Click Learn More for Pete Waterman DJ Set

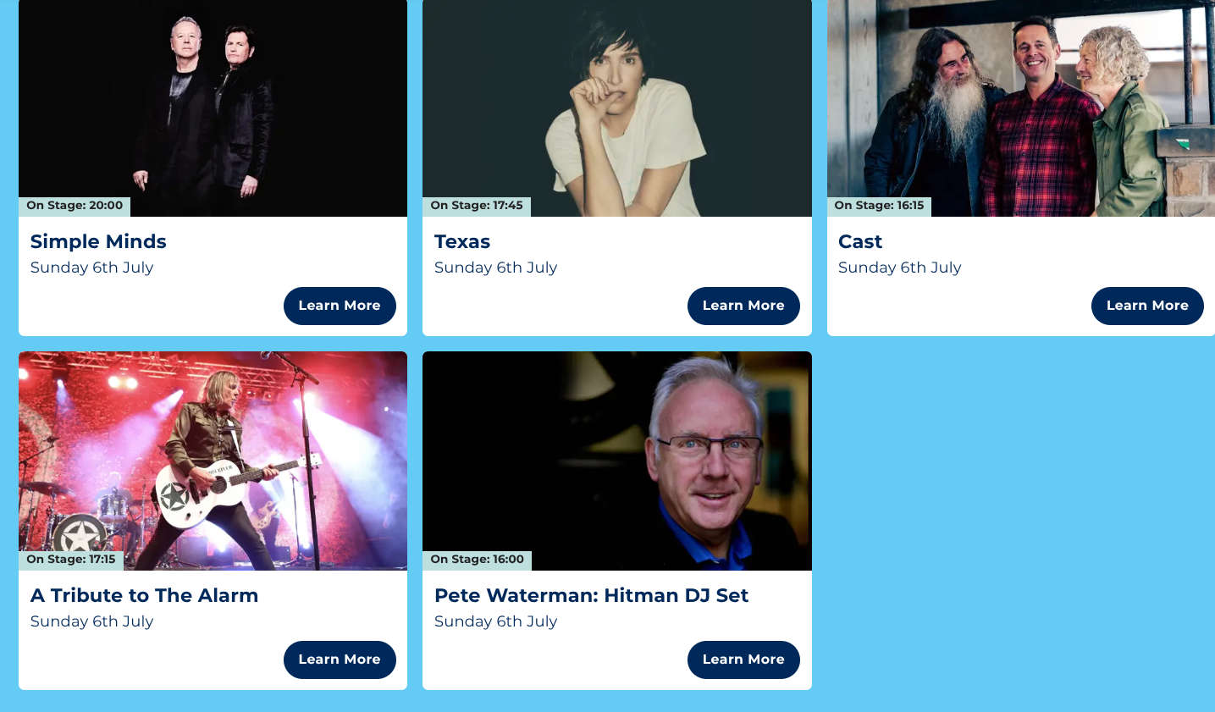tap(743, 660)
